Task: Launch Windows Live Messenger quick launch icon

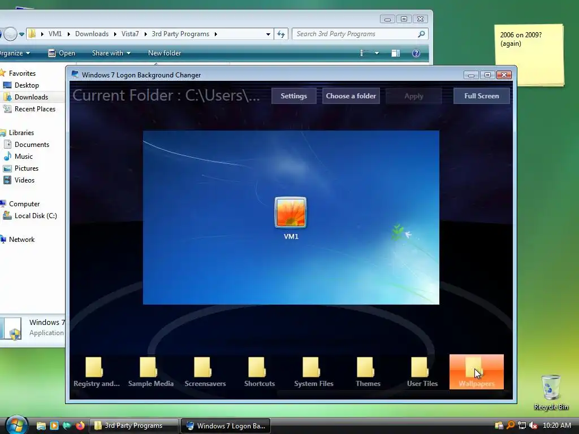Action: 67,426
